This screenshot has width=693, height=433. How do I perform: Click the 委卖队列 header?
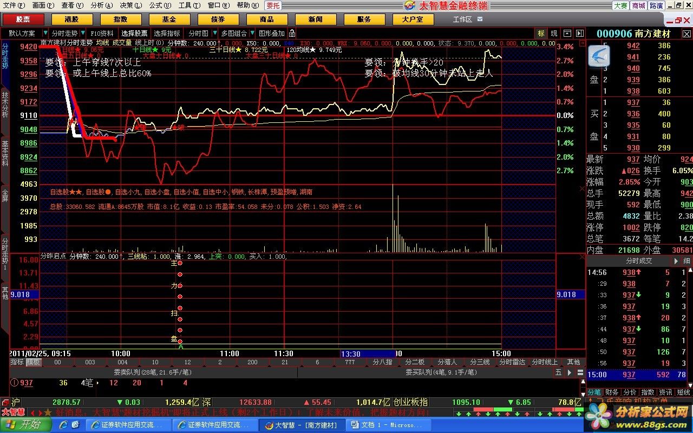coord(152,372)
